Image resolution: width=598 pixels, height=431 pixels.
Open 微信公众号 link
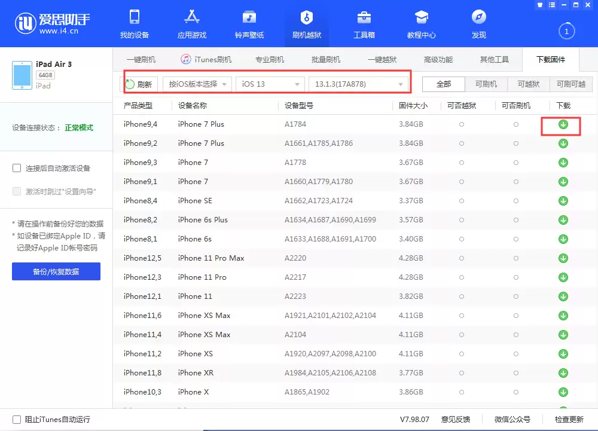512,420
